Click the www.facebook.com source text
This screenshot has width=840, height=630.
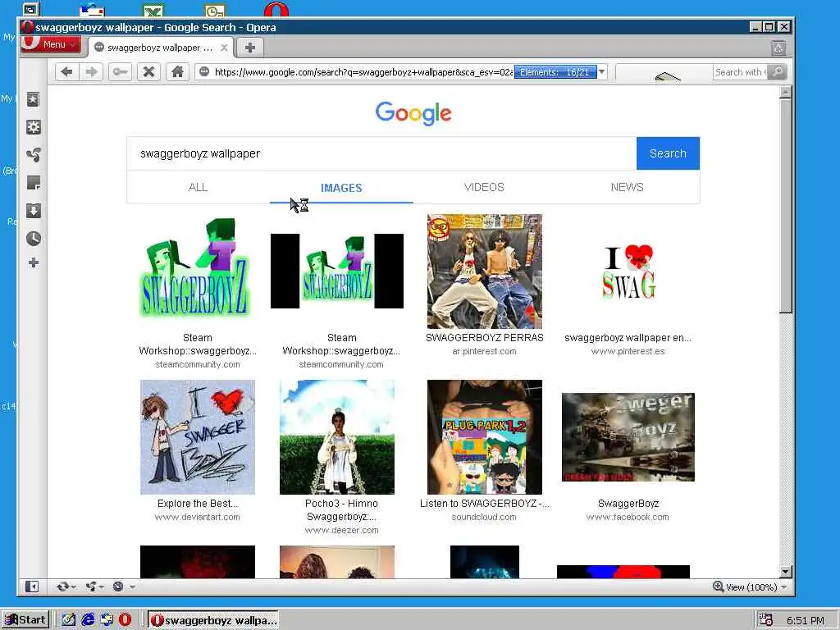point(628,517)
